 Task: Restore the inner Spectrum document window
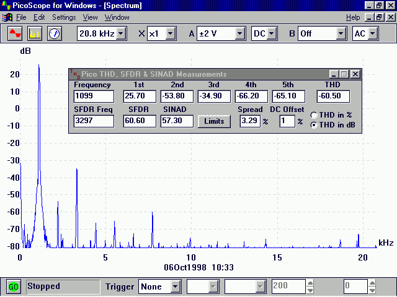(x=380, y=17)
